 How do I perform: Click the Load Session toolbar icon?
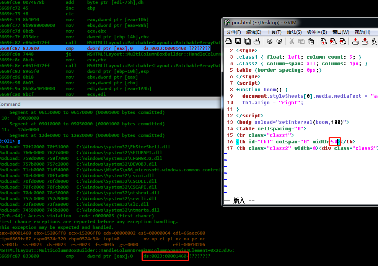pyautogui.click(x=355, y=41)
